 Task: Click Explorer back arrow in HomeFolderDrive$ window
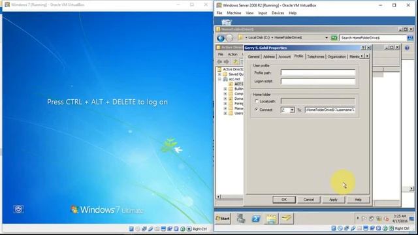click(x=221, y=38)
